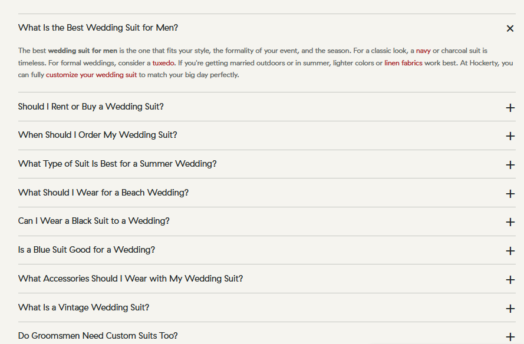This screenshot has width=524, height=344.
Task: Open 'When Should I Order My Wedding Suit?' question
Action: (x=98, y=135)
